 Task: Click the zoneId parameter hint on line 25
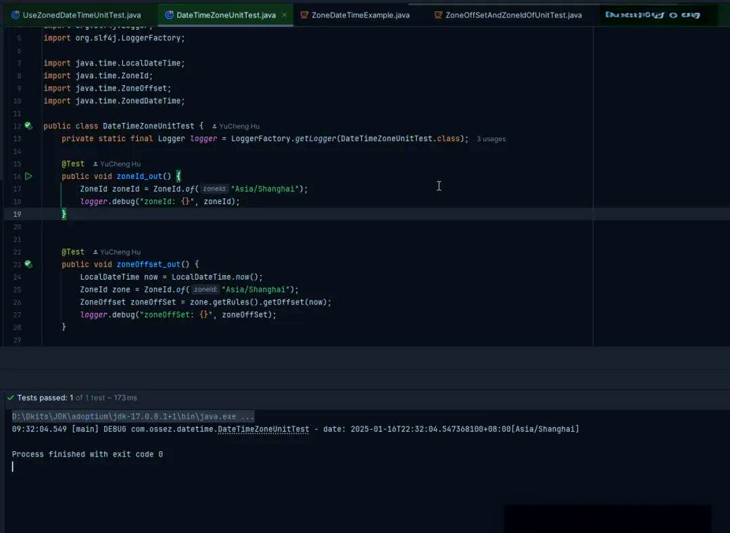pyautogui.click(x=205, y=289)
